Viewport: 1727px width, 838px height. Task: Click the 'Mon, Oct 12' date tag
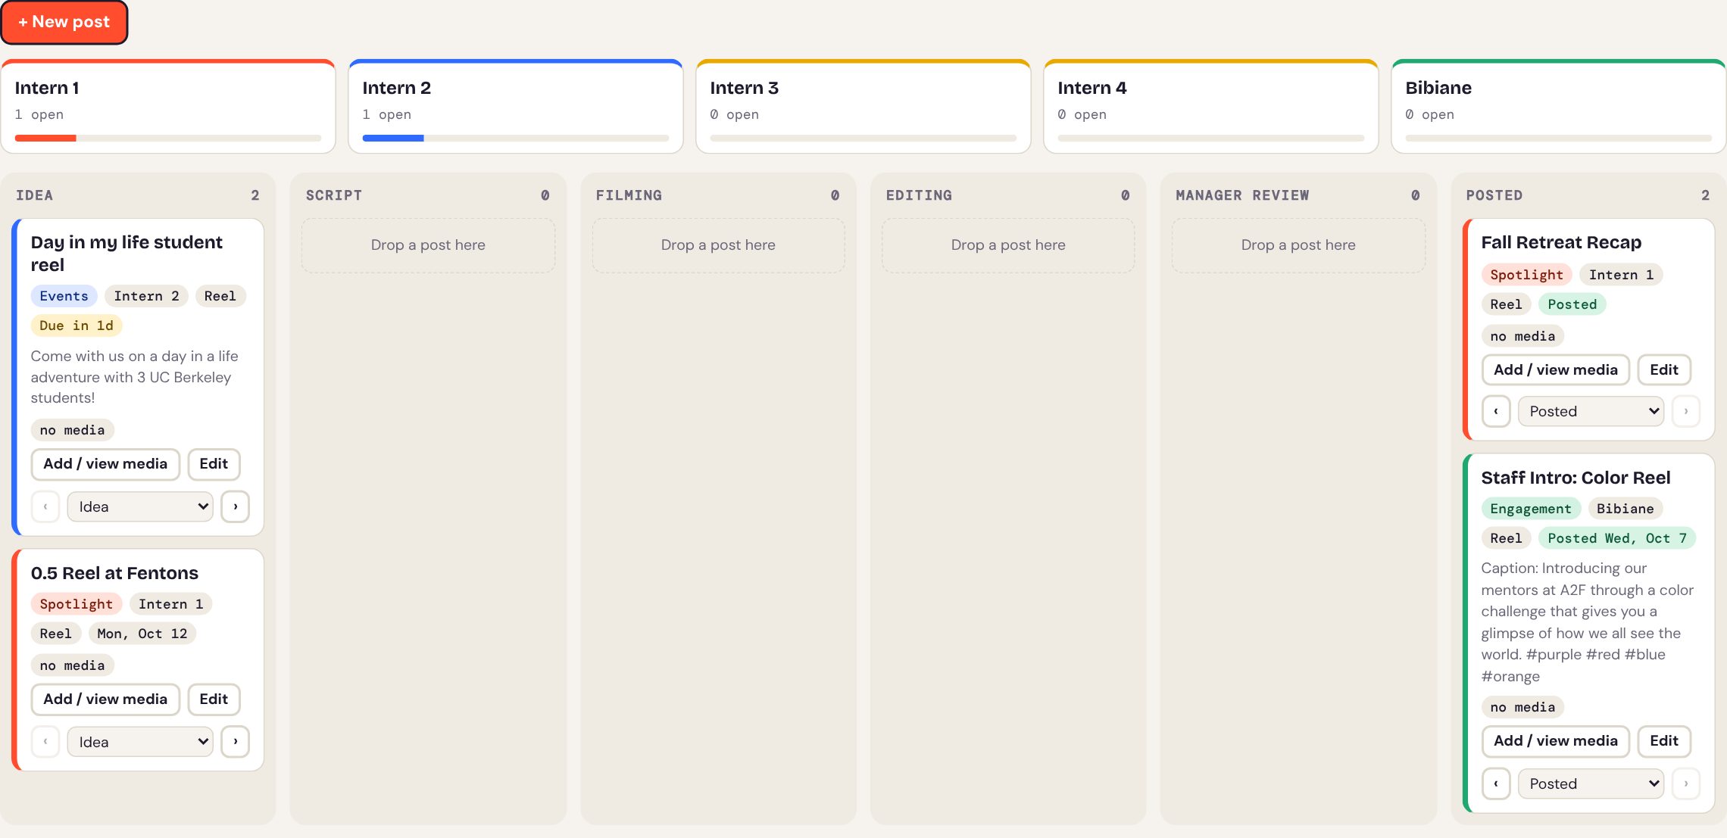pyautogui.click(x=142, y=634)
